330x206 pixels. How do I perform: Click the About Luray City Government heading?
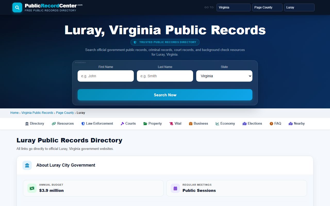(x=66, y=165)
